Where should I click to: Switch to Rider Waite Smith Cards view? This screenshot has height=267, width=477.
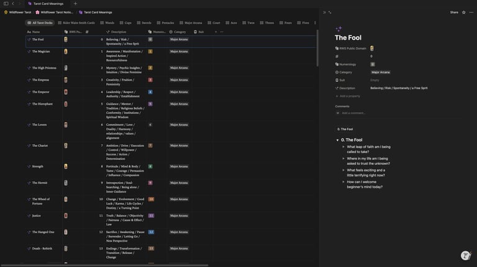76,23
